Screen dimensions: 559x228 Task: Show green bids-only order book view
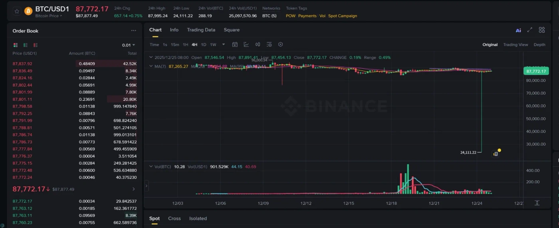tap(26, 45)
